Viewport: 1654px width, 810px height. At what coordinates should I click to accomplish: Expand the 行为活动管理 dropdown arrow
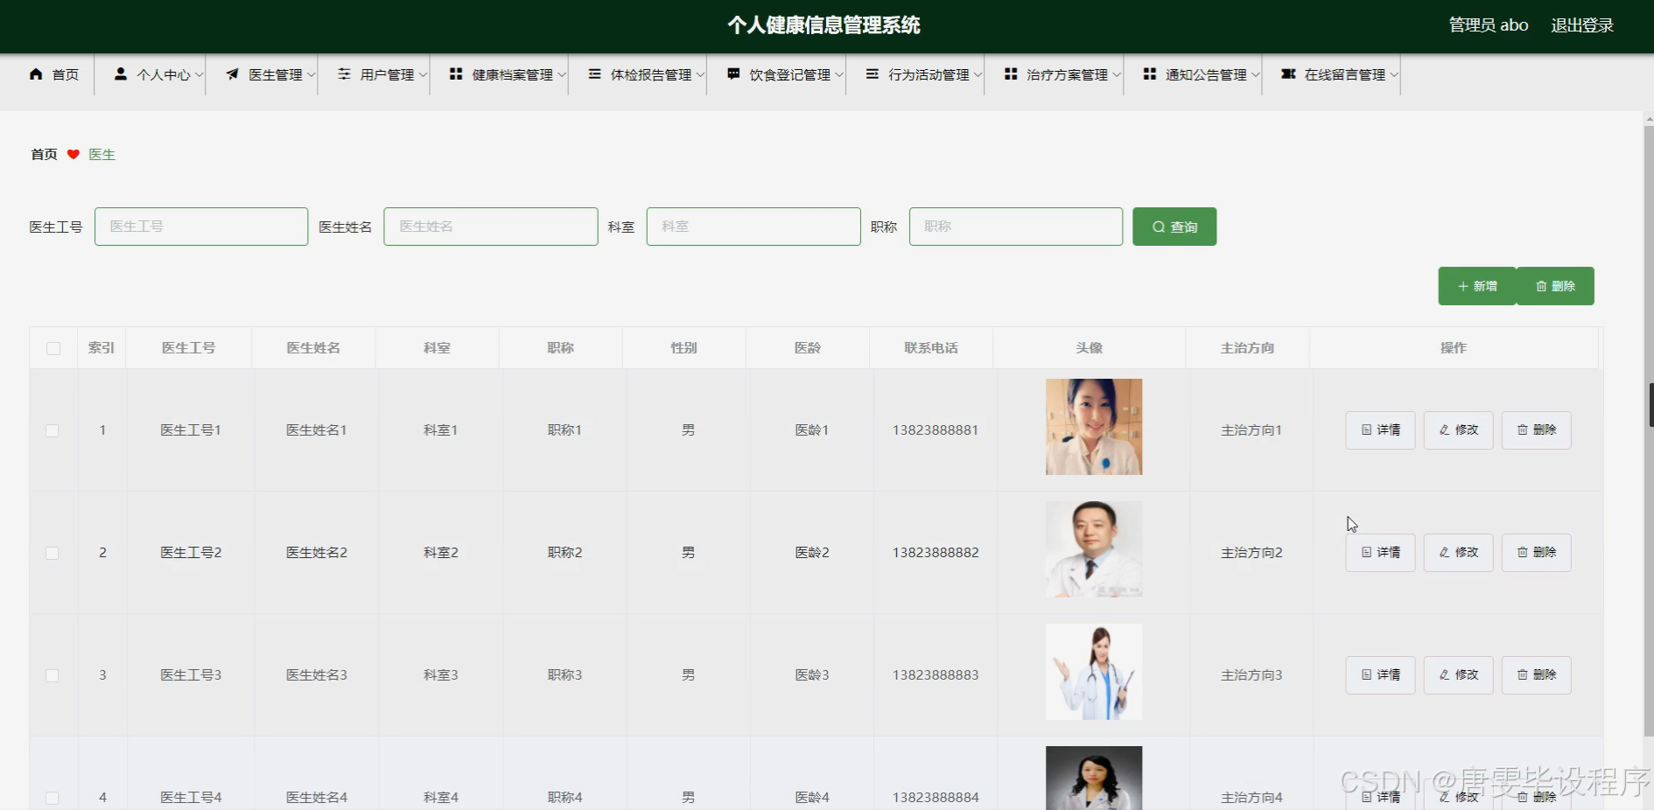click(x=978, y=75)
